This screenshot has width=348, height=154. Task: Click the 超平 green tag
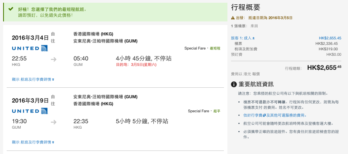coord(217,111)
